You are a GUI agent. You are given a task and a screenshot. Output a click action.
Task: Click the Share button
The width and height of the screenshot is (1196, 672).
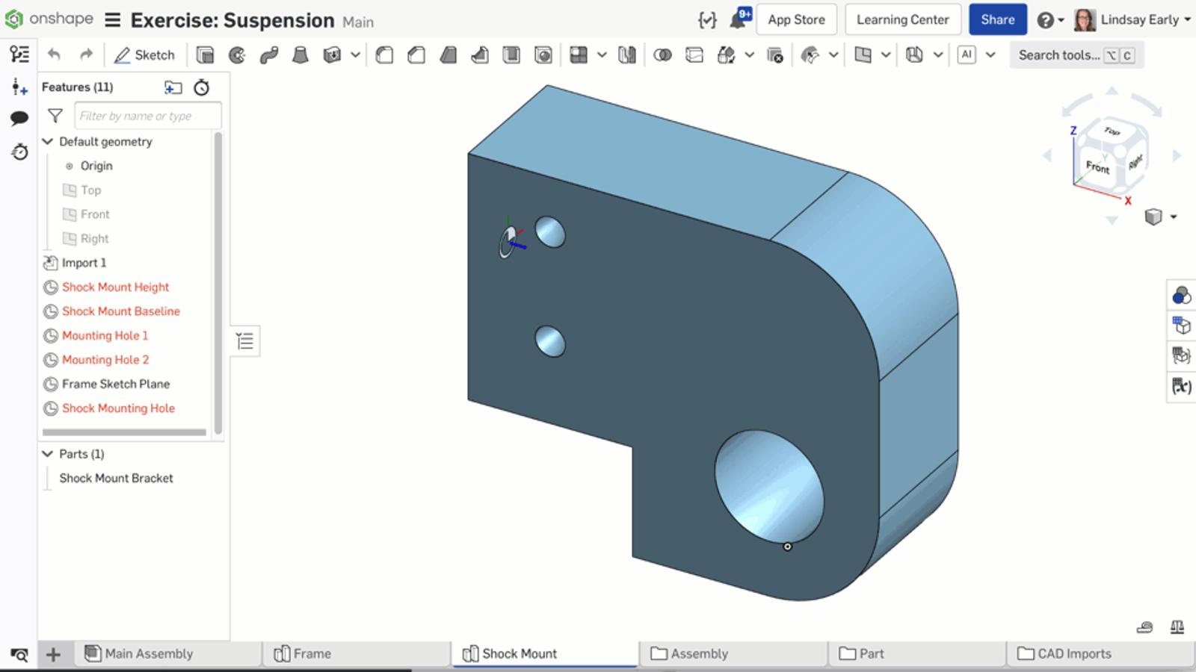997,20
